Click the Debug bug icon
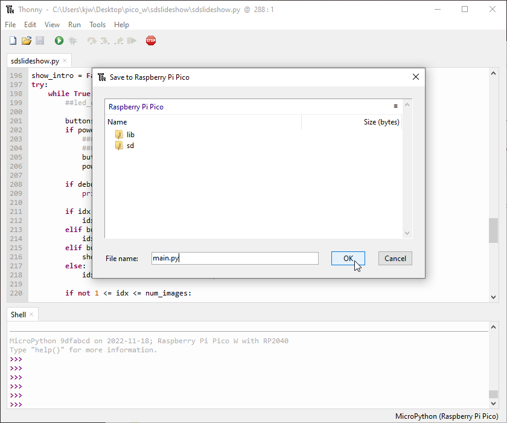507x423 pixels. pyautogui.click(x=73, y=40)
